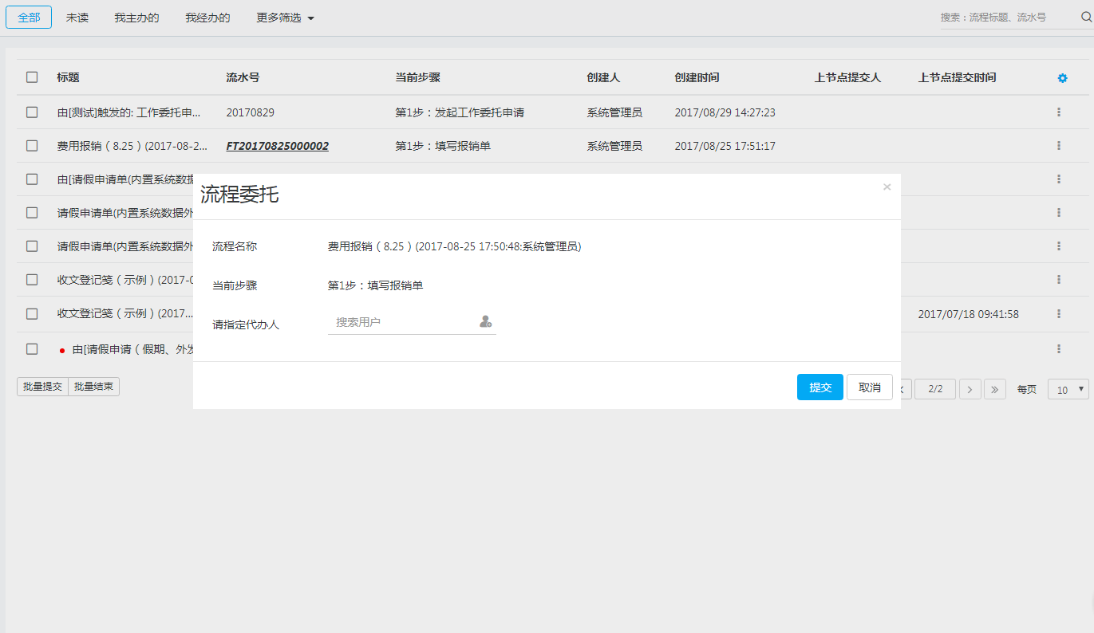This screenshot has height=633, width=1094.
Task: Open the 每页 page-size dropdown showing 10
Action: pyautogui.click(x=1068, y=389)
